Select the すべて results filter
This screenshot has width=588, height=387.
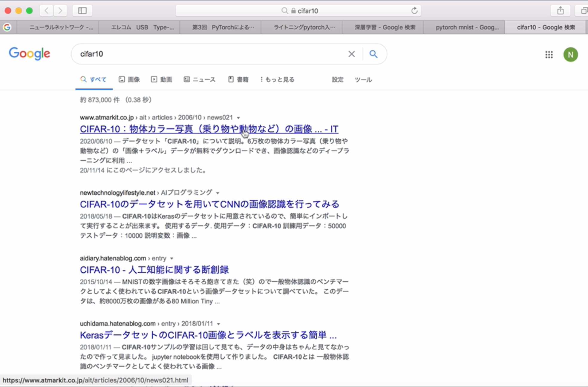[94, 80]
